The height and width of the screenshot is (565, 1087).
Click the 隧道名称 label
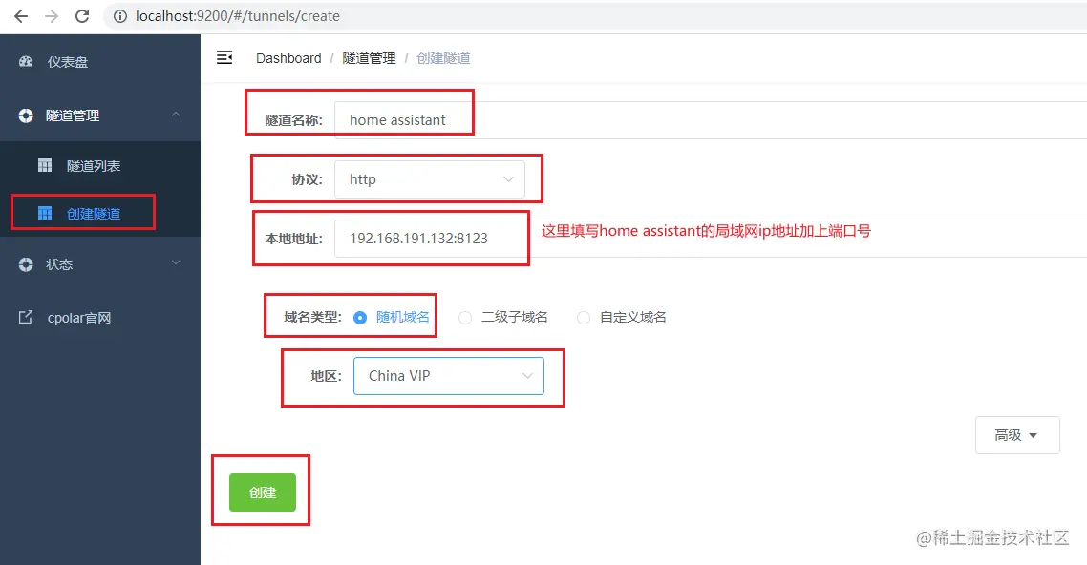[x=294, y=120]
